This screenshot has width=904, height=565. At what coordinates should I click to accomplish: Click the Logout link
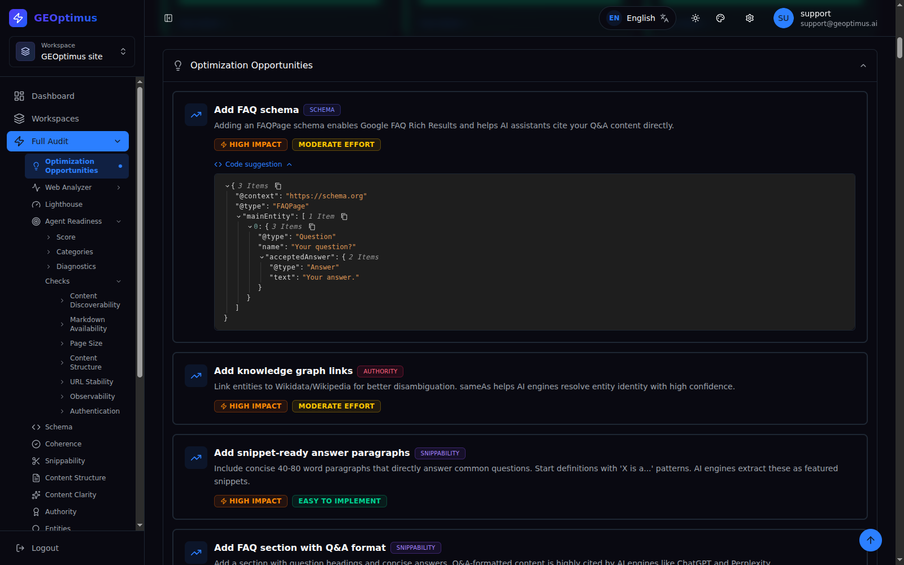coord(45,548)
